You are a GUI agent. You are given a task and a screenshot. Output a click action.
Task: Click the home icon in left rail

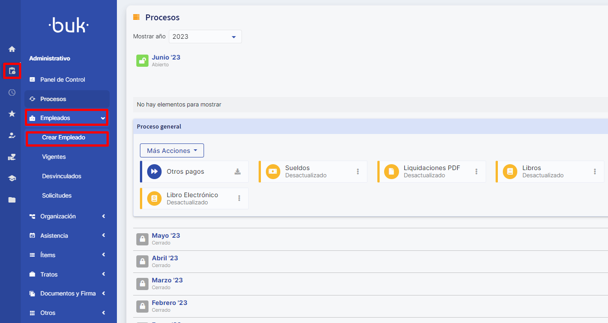12,49
